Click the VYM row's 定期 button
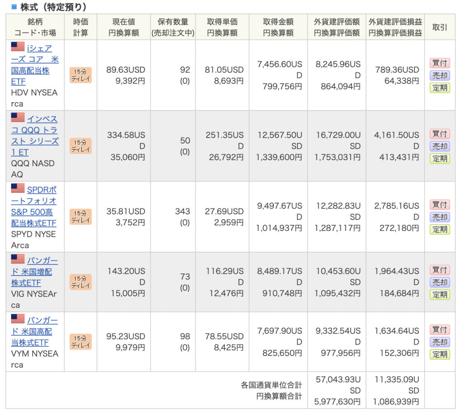 coord(439,354)
